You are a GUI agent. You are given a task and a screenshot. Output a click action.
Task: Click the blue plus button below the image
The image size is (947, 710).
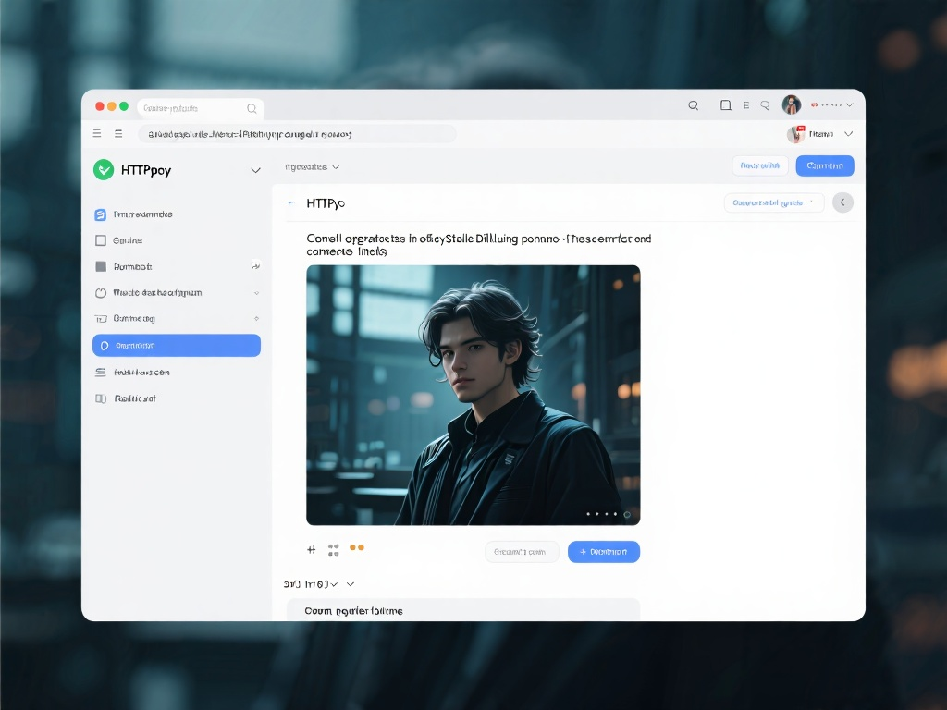[603, 552]
